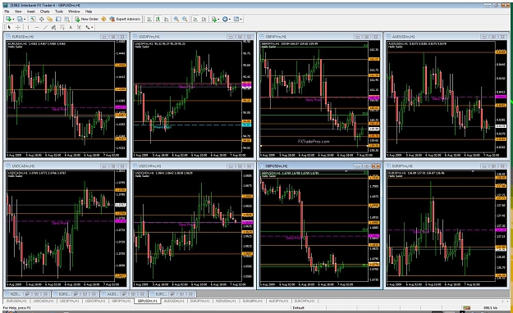This screenshot has height=313, width=513.
Task: Toggle chart auto scroll
Action: tap(195, 20)
